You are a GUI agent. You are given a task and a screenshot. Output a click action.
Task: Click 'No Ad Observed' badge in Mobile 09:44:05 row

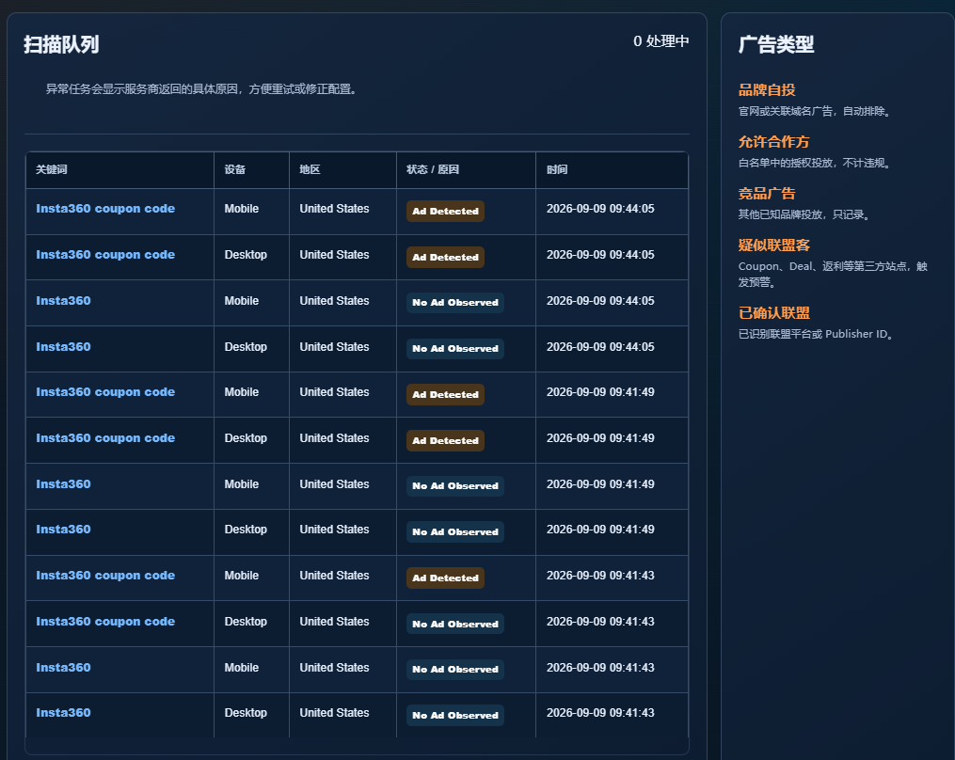[455, 303]
